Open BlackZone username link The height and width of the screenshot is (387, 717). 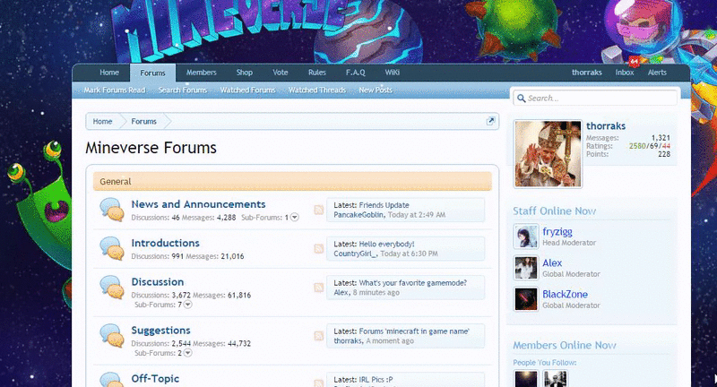566,294
